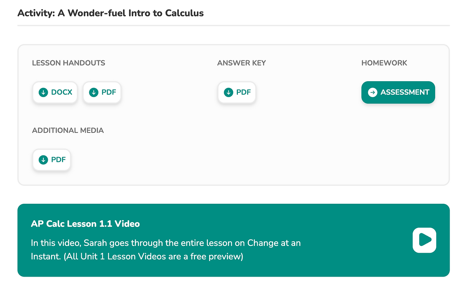Select the Lesson Handouts section label

(68, 63)
